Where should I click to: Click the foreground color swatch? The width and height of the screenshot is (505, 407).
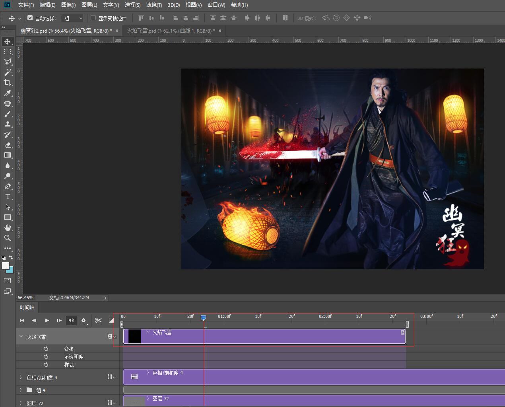(x=6, y=266)
